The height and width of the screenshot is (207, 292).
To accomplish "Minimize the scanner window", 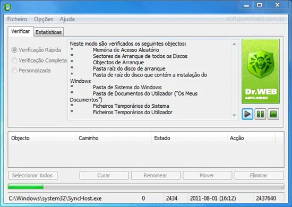I will (x=246, y=5).
